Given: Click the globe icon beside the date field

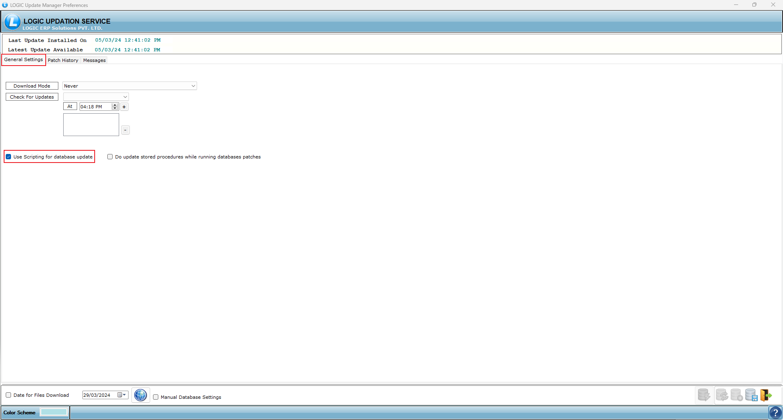Looking at the screenshot, I should (140, 395).
